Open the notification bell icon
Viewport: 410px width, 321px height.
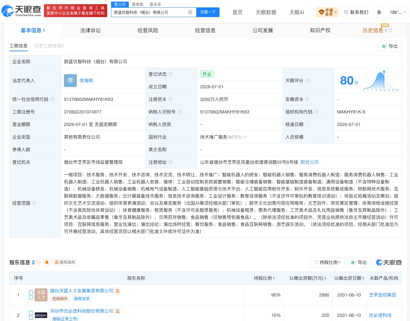pyautogui.click(x=379, y=12)
